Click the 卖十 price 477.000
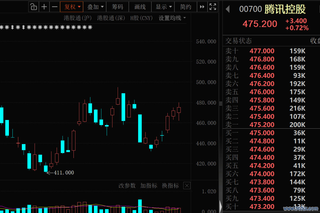Image resolution: width=320 pixels, height=213 pixels. point(262,51)
